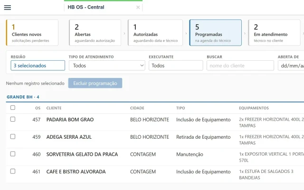Check the box for OS 460
This screenshot has height=190, width=304.
tap(13, 154)
